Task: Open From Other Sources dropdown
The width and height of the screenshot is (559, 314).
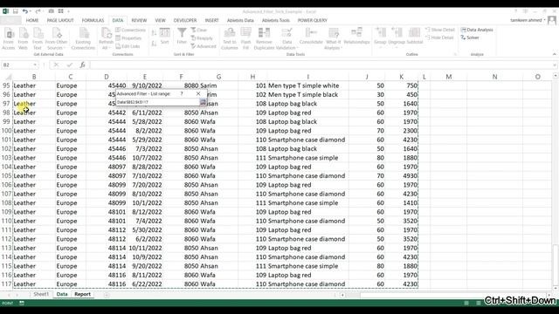Action: [x=57, y=38]
